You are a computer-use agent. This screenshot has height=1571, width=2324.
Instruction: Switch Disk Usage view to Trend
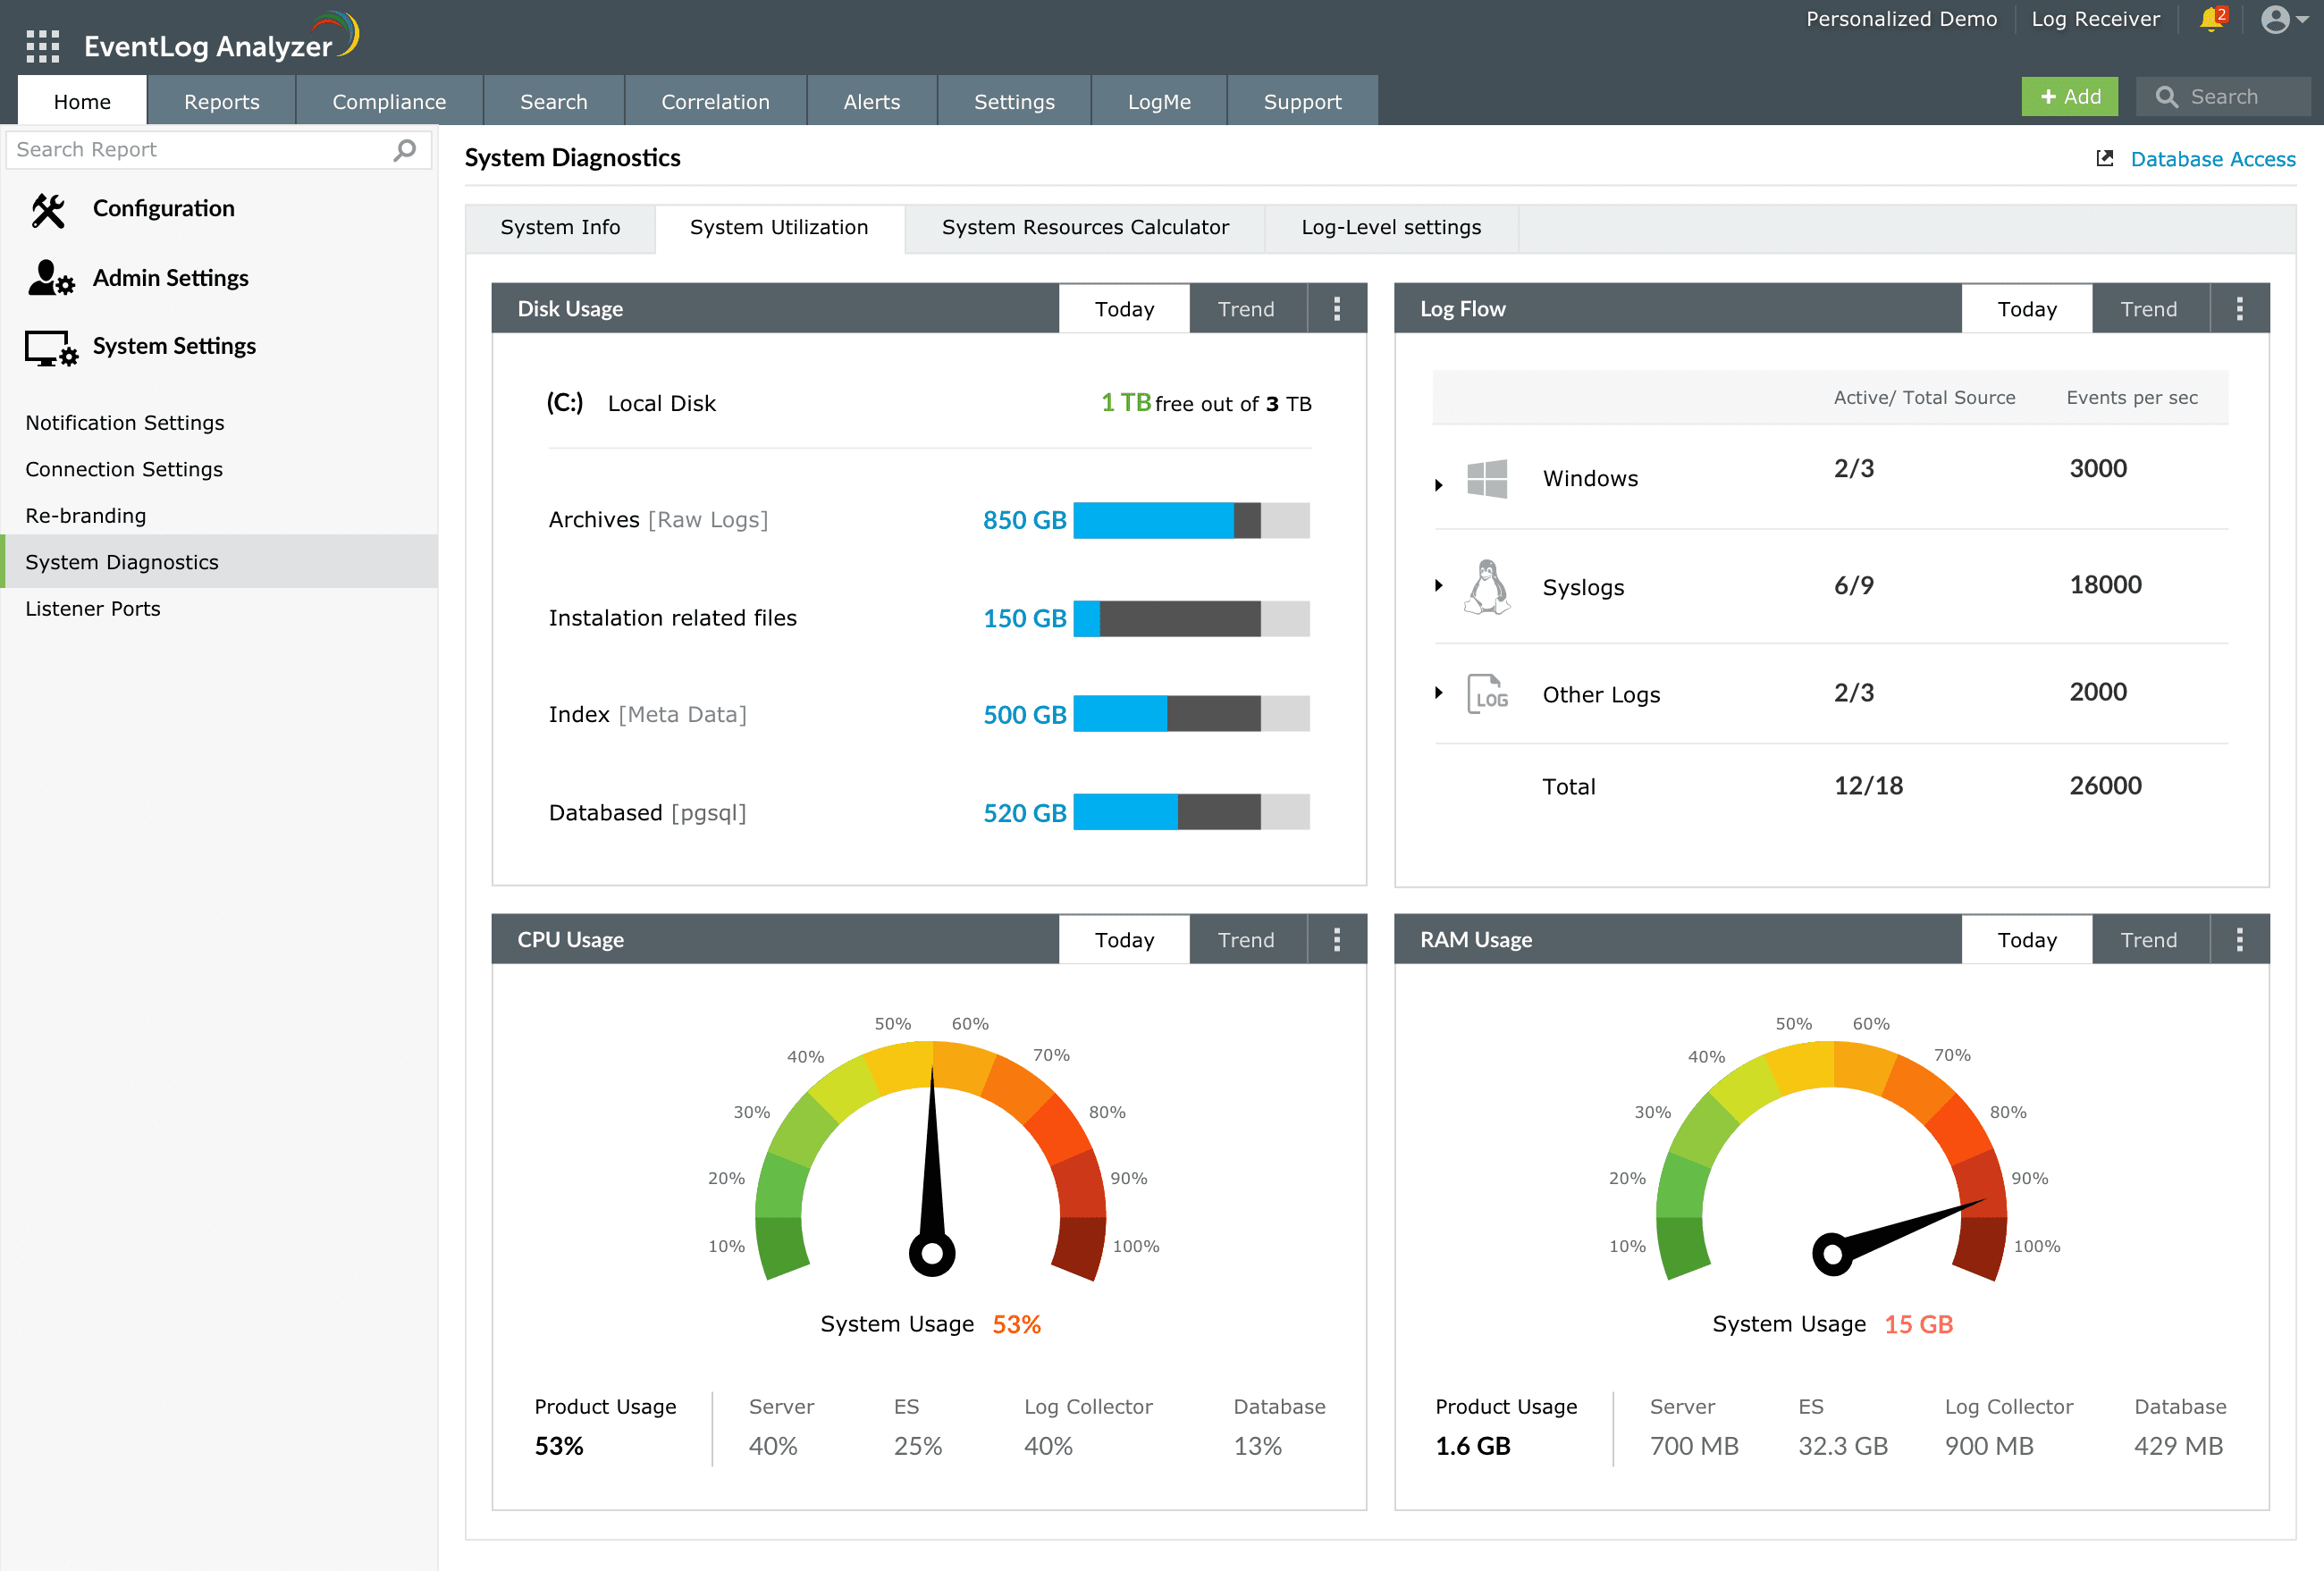(1246, 309)
